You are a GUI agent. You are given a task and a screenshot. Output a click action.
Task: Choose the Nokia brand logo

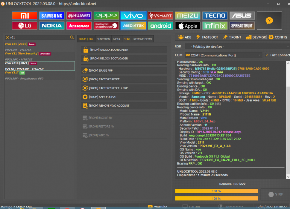point(51,26)
